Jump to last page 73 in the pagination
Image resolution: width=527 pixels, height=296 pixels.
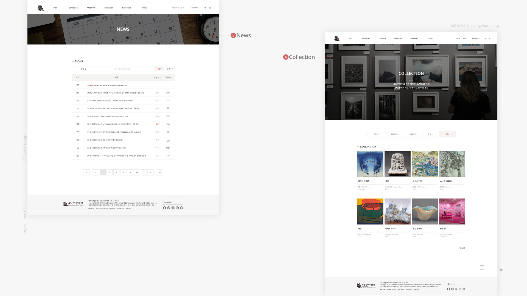tap(160, 172)
